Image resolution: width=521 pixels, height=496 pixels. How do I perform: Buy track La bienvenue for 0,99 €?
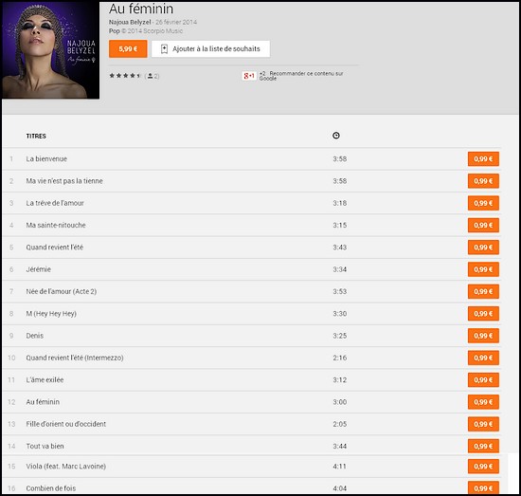(483, 159)
